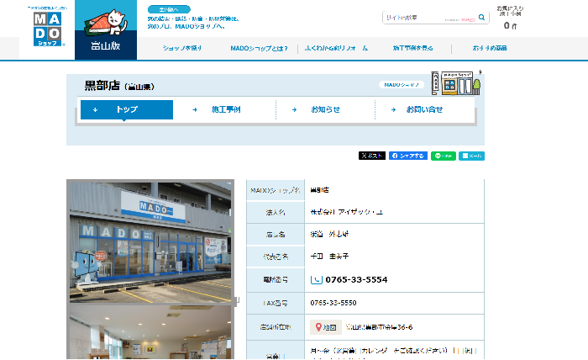Open the 地図 map button
Image resolution: width=588 pixels, height=360 pixels.
[326, 327]
